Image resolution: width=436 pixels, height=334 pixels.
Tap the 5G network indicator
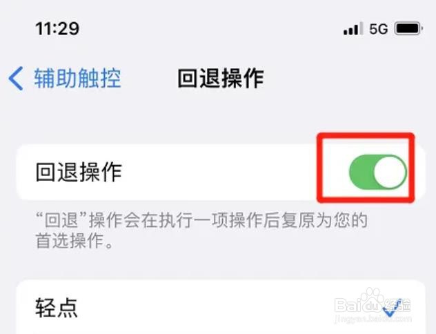coord(379,29)
